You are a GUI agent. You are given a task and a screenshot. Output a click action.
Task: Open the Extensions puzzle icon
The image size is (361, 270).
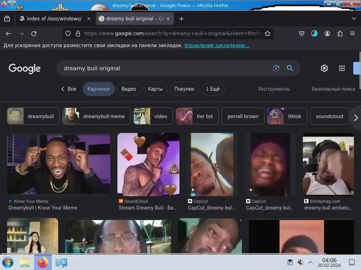pyautogui.click(x=340, y=33)
